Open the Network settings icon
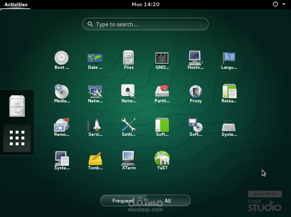Screen dimensions: 291x217 (95, 92)
